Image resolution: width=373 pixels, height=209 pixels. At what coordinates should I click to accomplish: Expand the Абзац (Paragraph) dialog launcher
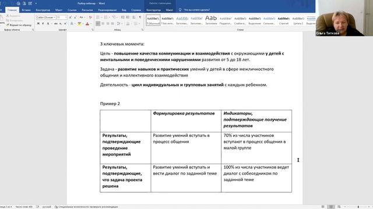[x=142, y=30]
